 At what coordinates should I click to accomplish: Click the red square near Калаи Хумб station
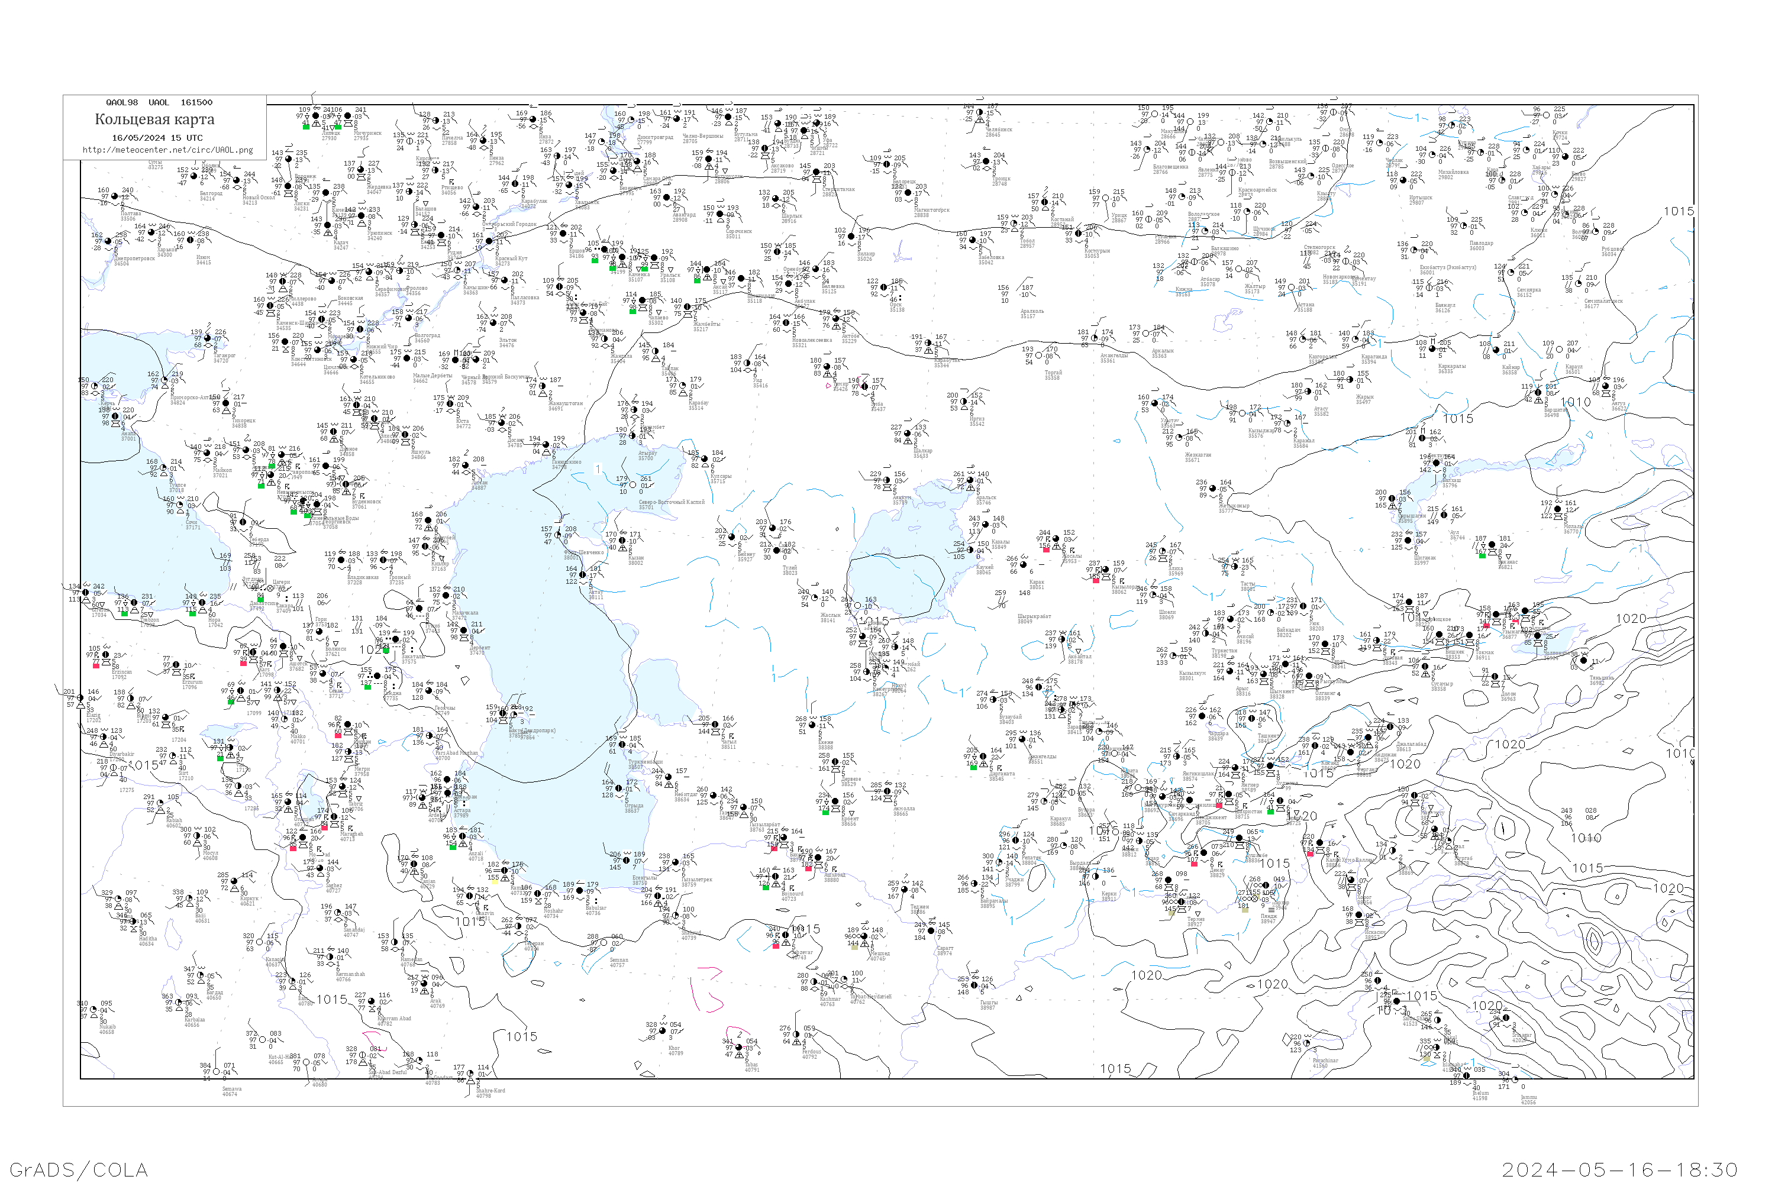pyautogui.click(x=1310, y=854)
